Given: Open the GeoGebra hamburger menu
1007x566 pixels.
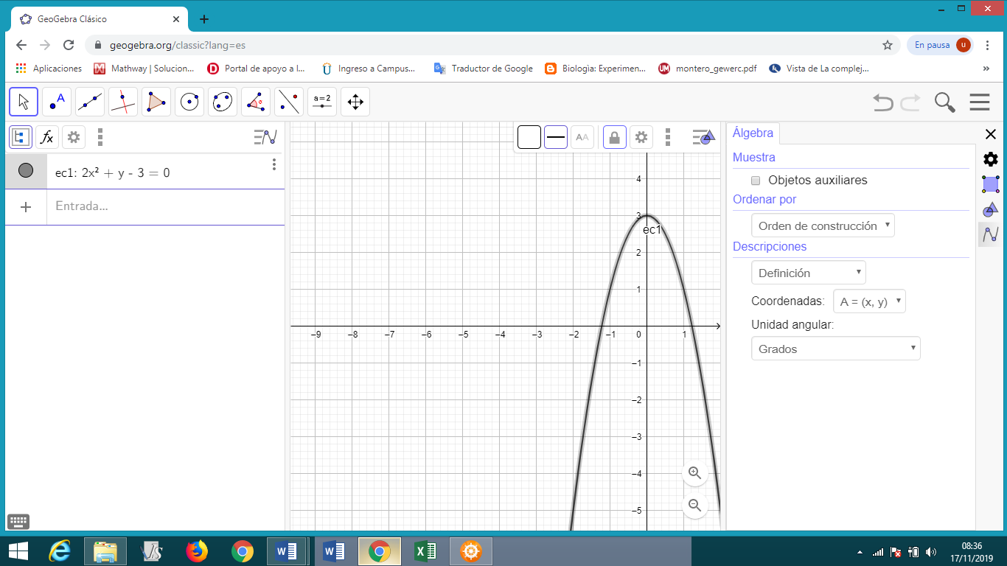Looking at the screenshot, I should pos(980,102).
